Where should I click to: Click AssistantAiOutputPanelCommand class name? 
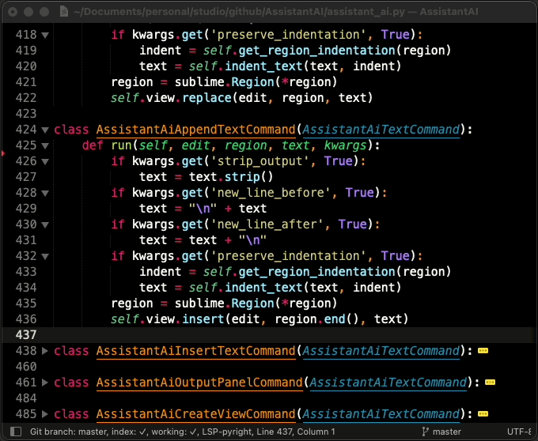point(199,383)
